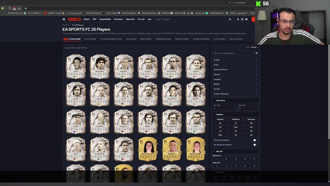Open the Ibrahimović player card
330x186 pixels.
[100, 149]
